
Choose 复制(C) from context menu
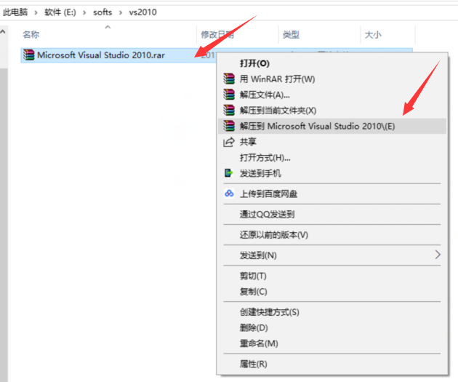pyautogui.click(x=332, y=292)
